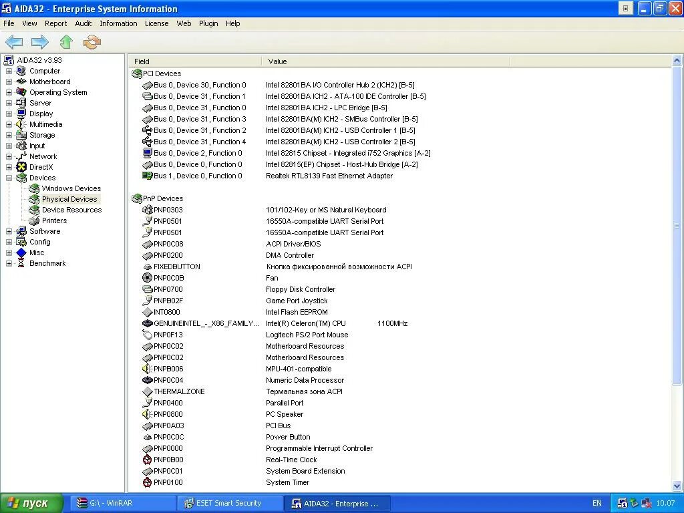This screenshot has width=684, height=513.
Task: Click the Field column header
Action: pyautogui.click(x=195, y=61)
